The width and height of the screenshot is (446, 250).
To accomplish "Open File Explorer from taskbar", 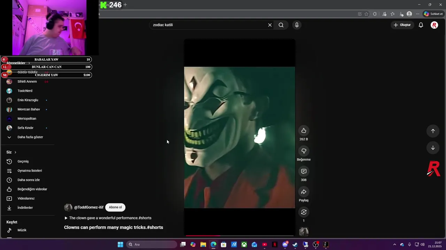I will 203,244.
